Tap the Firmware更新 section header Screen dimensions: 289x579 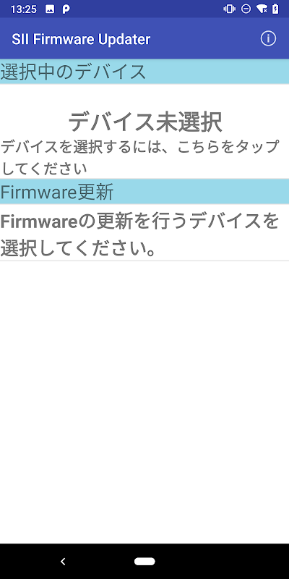(144, 192)
